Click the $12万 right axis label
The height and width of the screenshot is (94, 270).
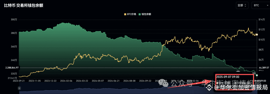click(261, 30)
